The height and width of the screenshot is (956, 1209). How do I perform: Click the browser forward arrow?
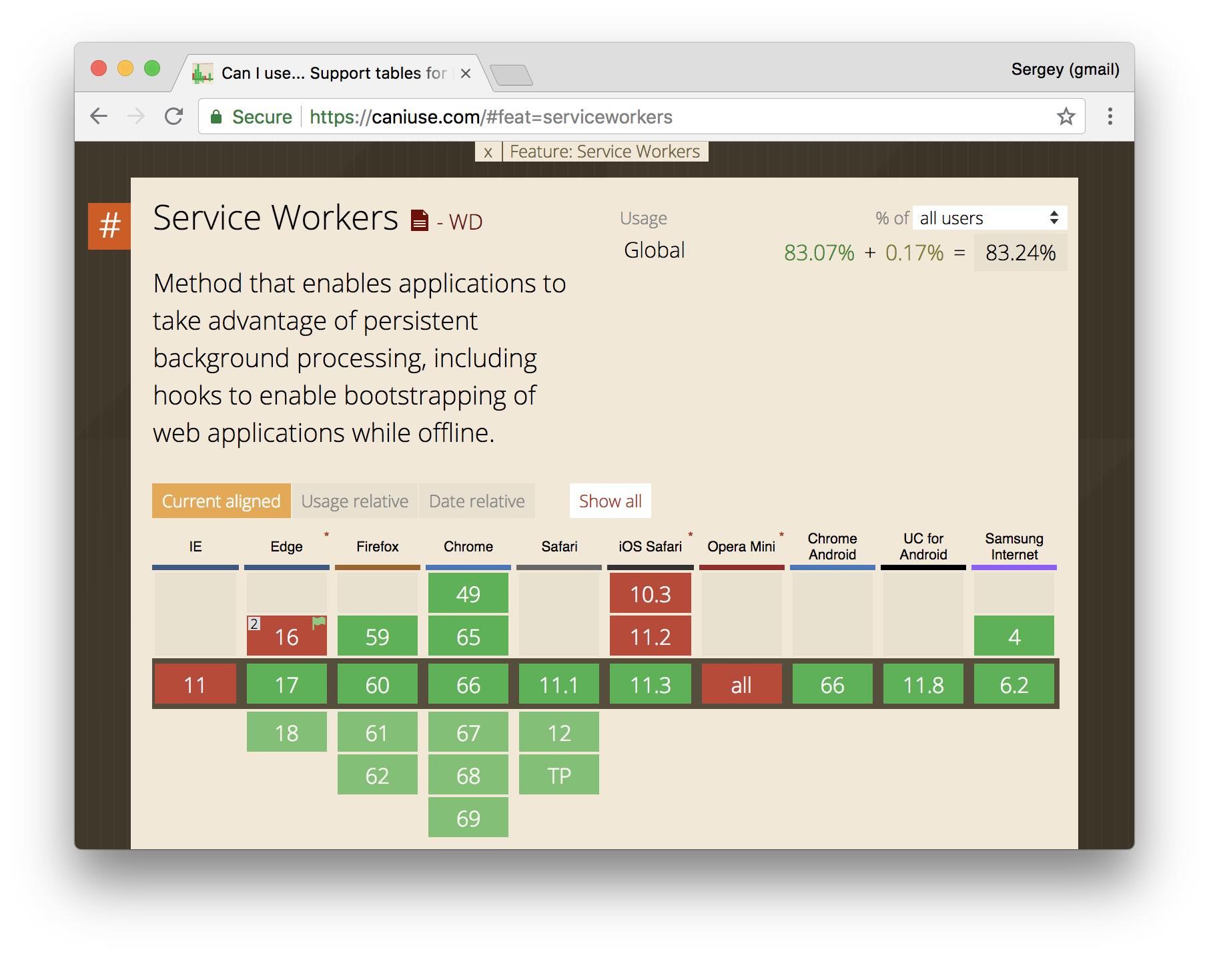pyautogui.click(x=136, y=116)
